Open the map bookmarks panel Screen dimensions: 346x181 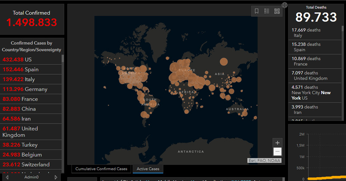coord(256,11)
